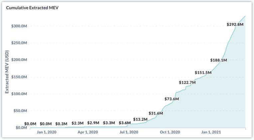254x140 pixels.
Task: Select the Jan 1, 2021 axis label
Action: 211,132
